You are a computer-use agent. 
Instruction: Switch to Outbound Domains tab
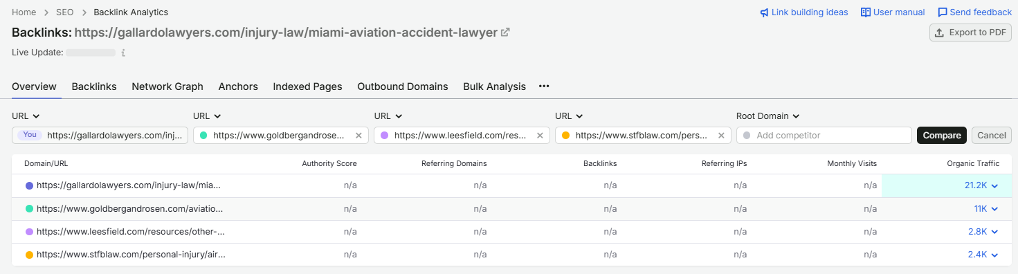(x=403, y=86)
